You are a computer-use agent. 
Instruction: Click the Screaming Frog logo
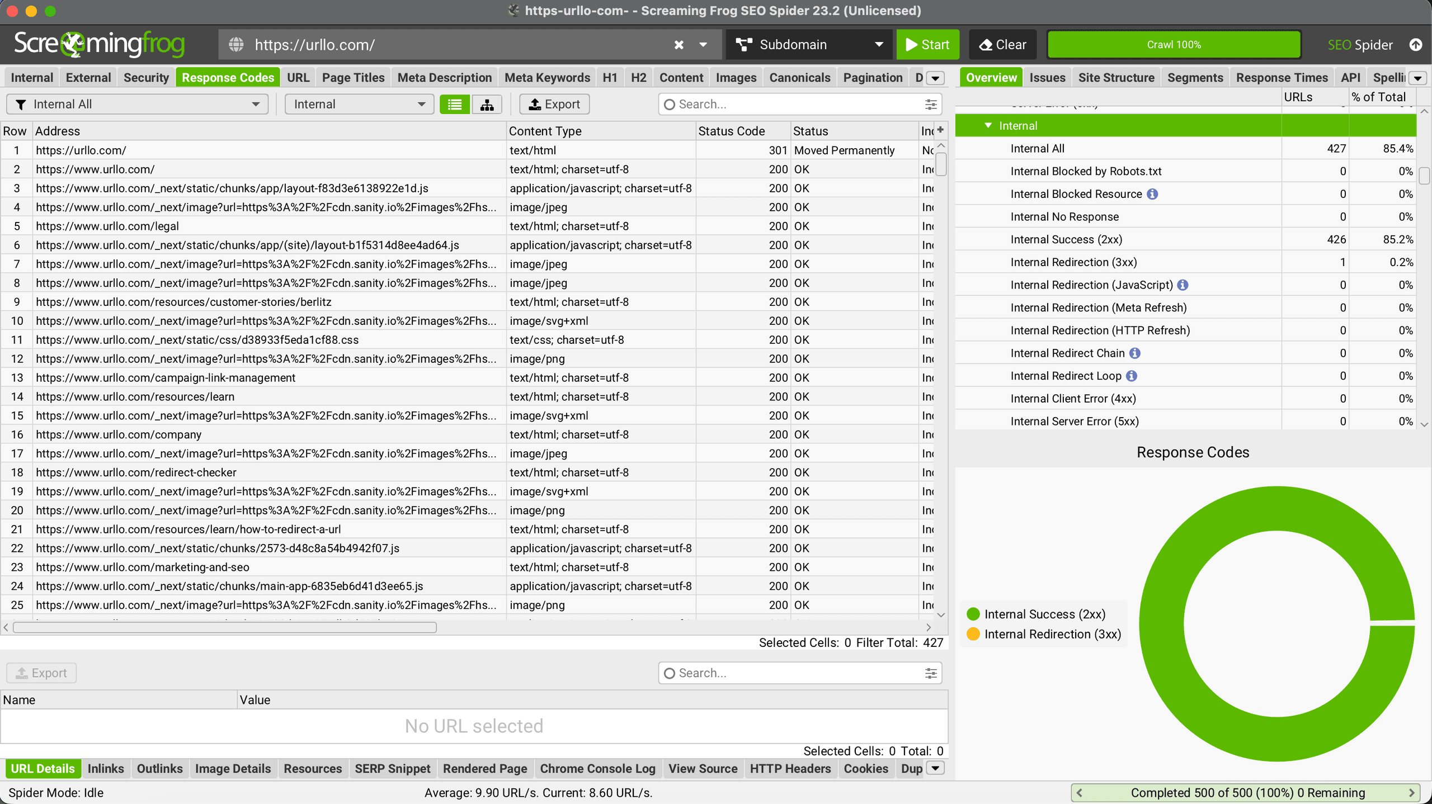pyautogui.click(x=99, y=44)
